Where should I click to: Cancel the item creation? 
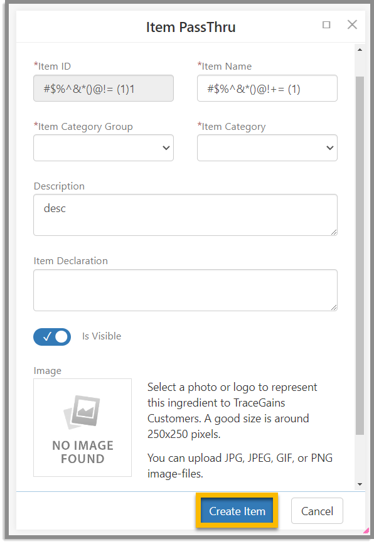pos(317,511)
